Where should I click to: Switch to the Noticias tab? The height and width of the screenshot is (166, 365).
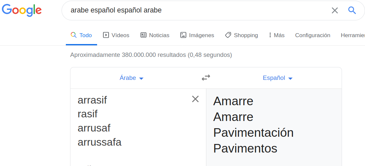[x=159, y=35]
